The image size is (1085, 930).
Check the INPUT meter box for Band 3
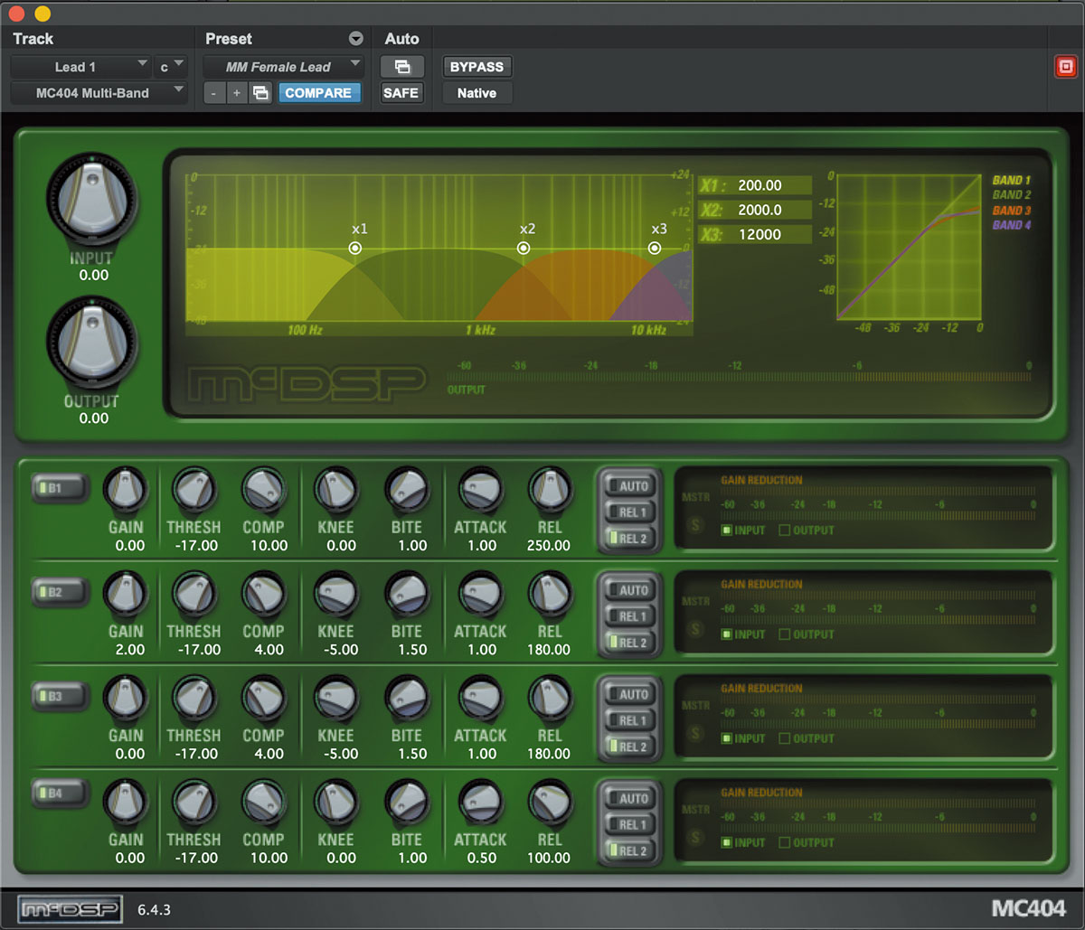[x=726, y=738]
